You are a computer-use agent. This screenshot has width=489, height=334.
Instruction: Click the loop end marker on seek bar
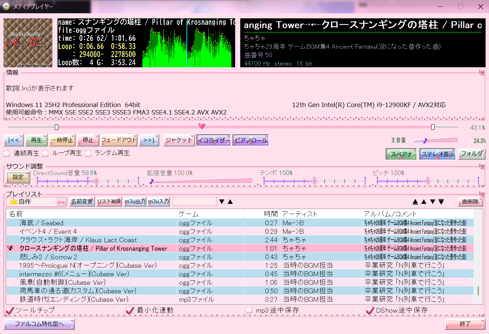coord(433,127)
